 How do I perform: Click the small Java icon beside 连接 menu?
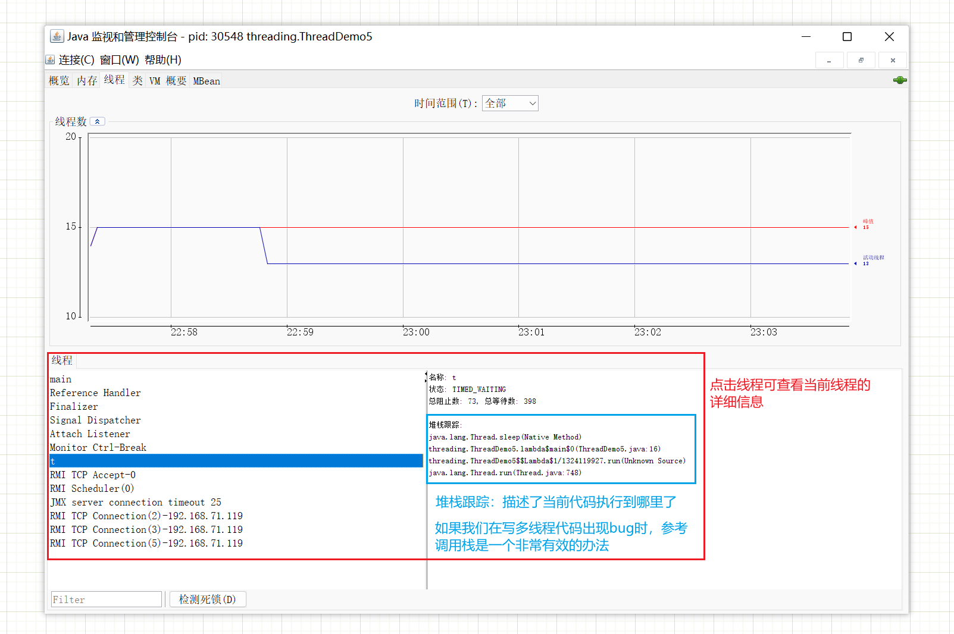click(x=51, y=59)
